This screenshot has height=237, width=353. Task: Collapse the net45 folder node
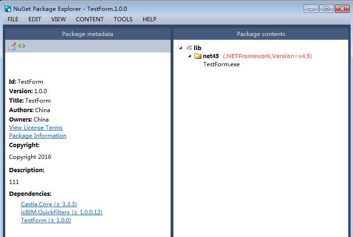click(x=190, y=56)
